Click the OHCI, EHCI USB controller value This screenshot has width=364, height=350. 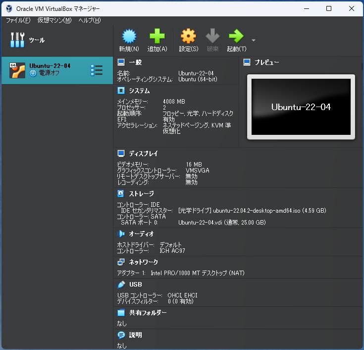[182, 295]
